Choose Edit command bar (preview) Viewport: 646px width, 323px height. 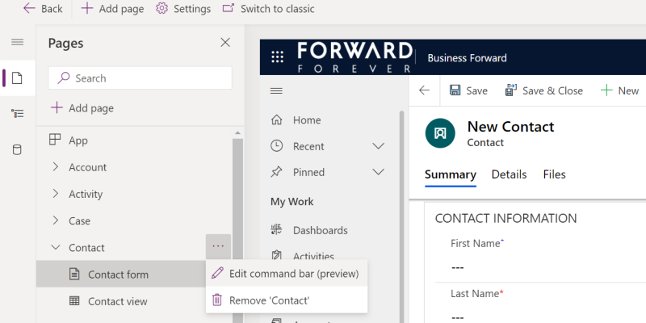coord(287,273)
